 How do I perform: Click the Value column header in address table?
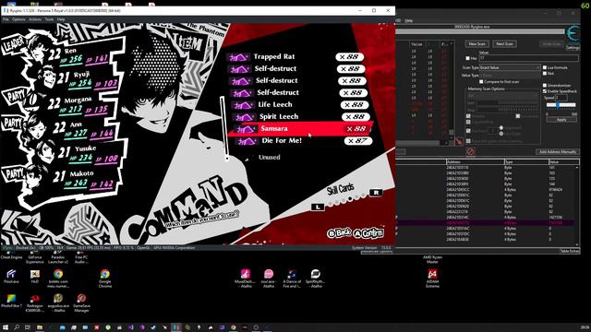pos(563,162)
